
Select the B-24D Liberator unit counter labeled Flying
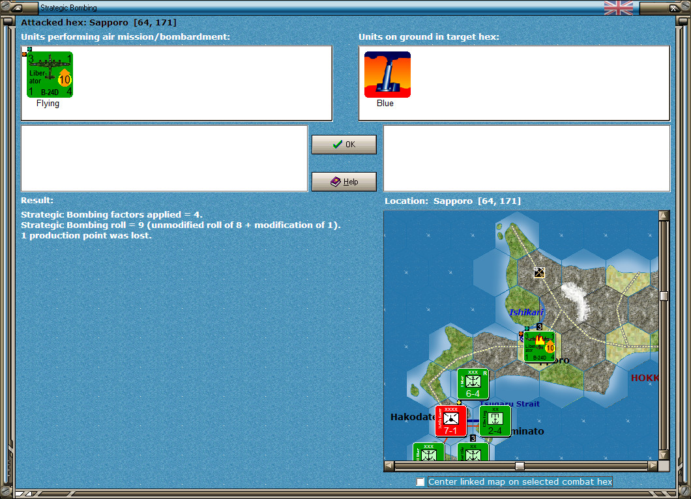pyautogui.click(x=50, y=74)
